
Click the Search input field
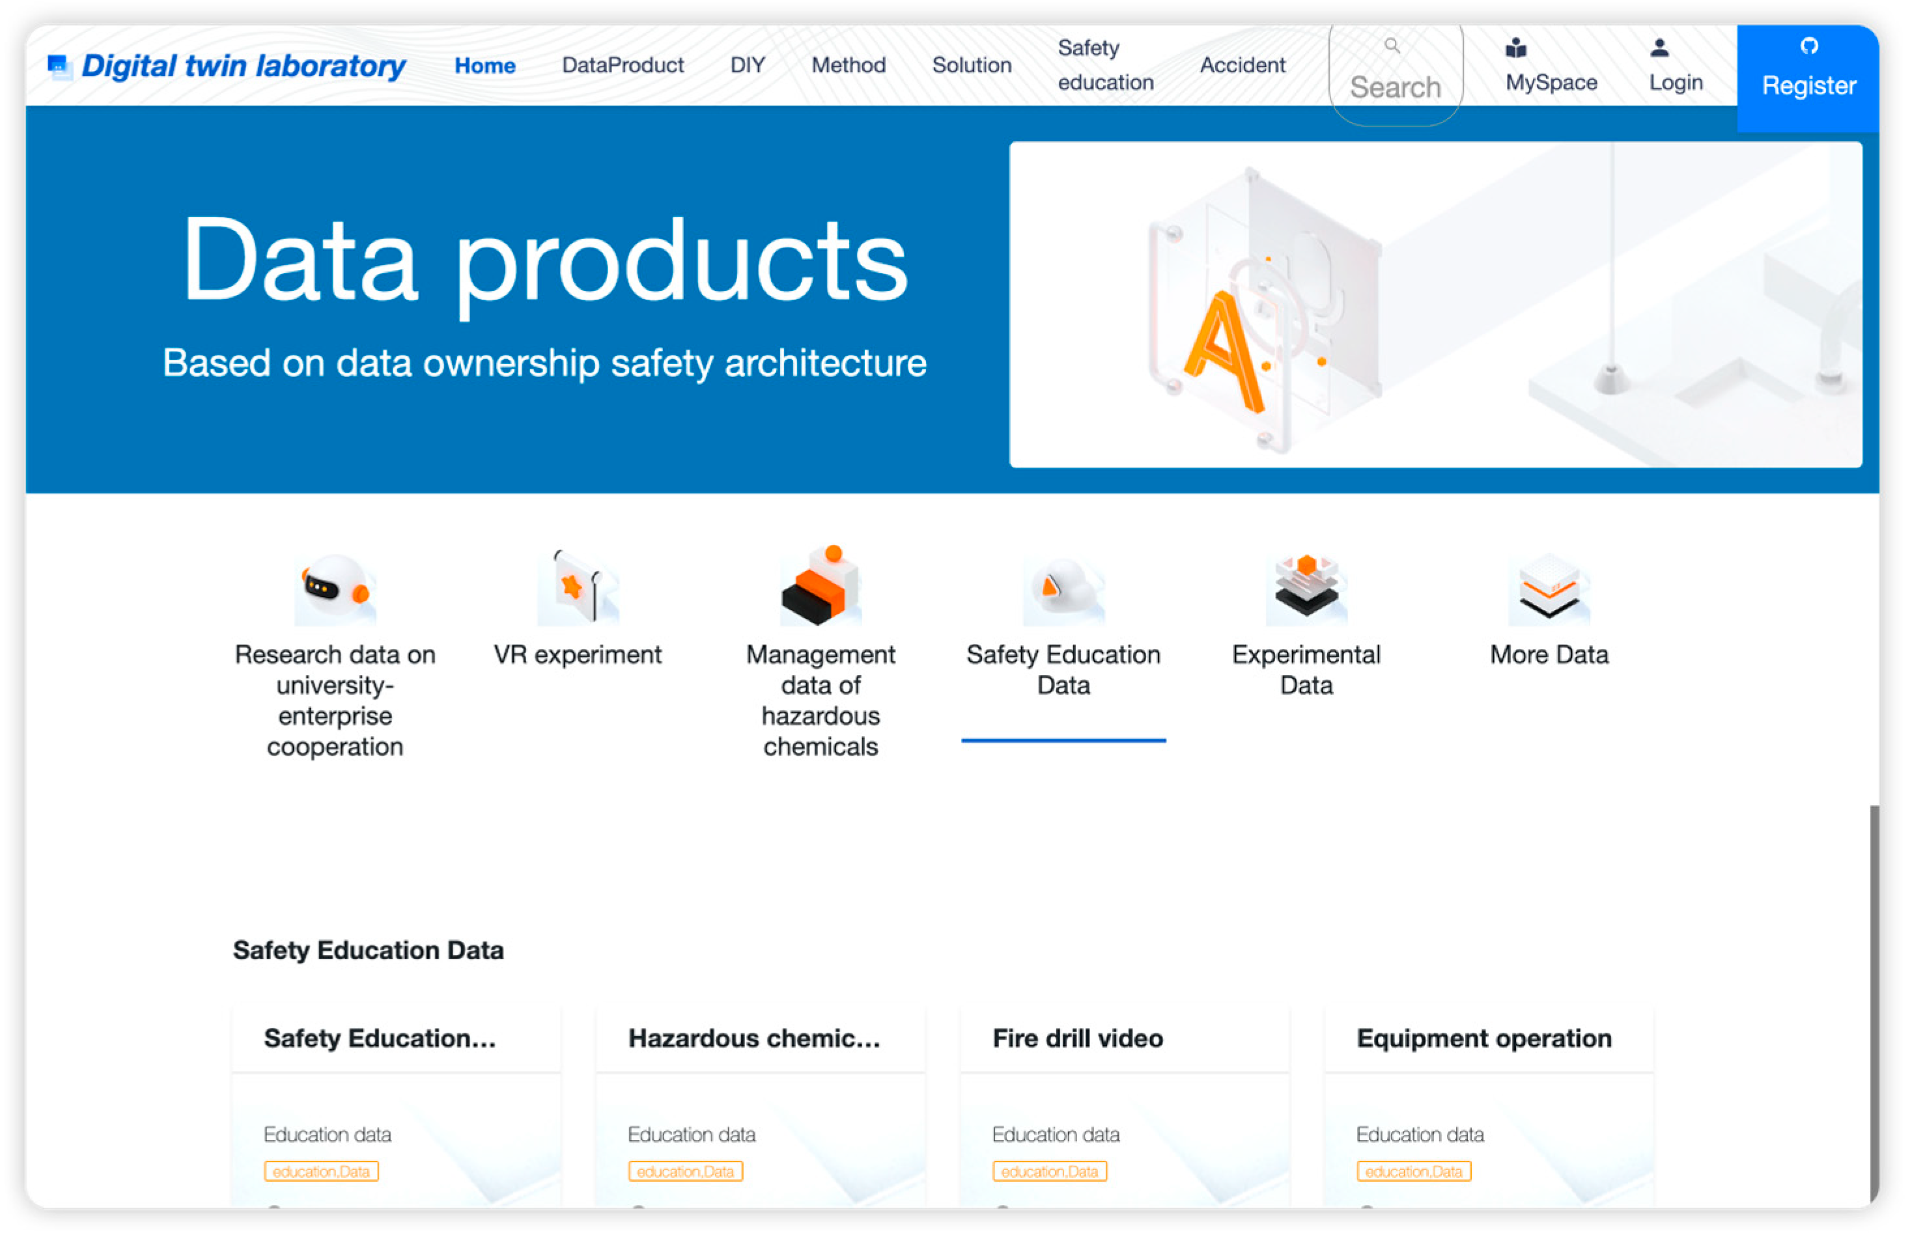click(x=1395, y=87)
